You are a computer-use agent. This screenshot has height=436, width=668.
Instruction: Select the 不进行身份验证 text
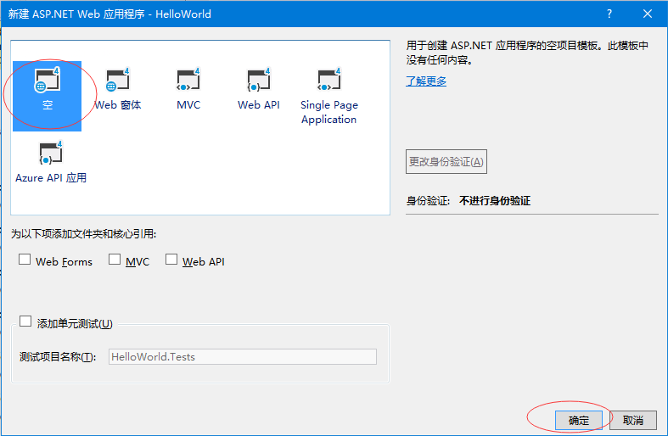point(495,201)
